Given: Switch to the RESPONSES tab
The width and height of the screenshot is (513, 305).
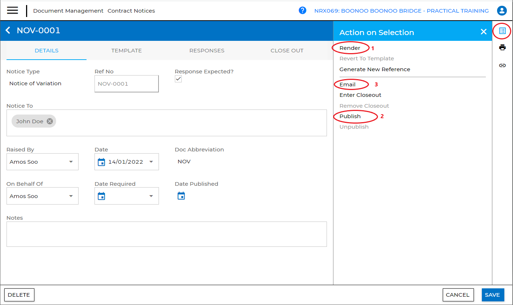Looking at the screenshot, I should click(x=207, y=51).
